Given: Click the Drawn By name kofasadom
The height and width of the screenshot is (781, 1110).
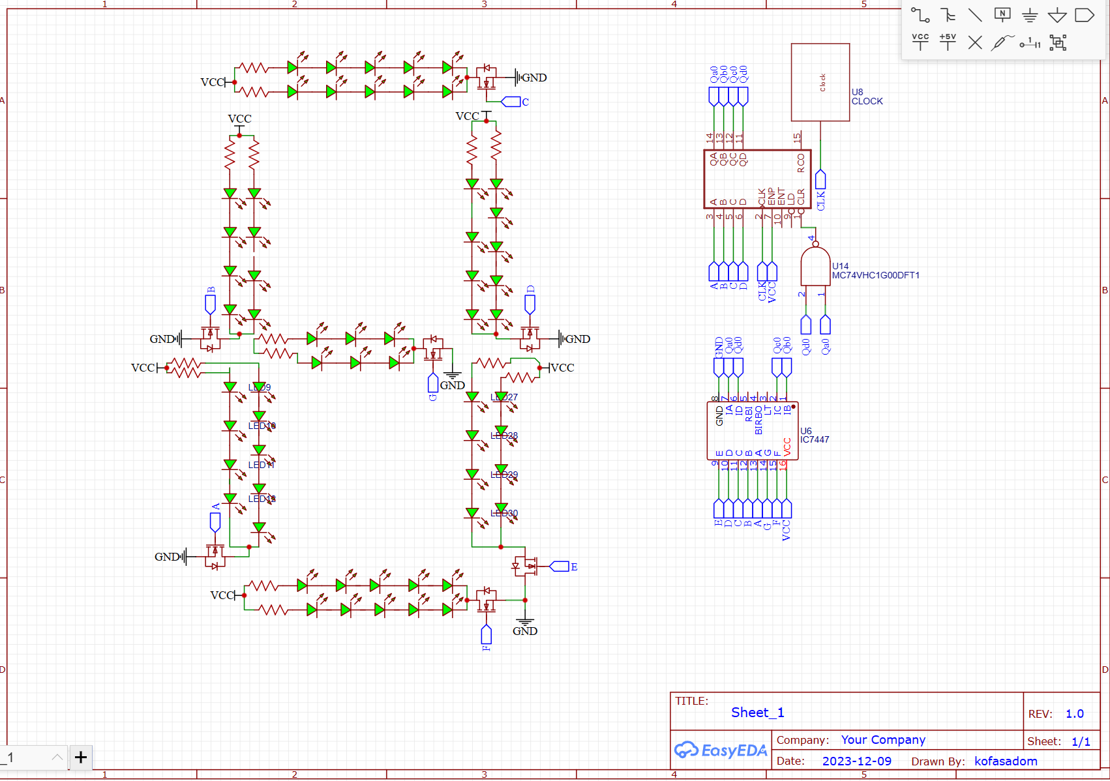Looking at the screenshot, I should 1006,761.
